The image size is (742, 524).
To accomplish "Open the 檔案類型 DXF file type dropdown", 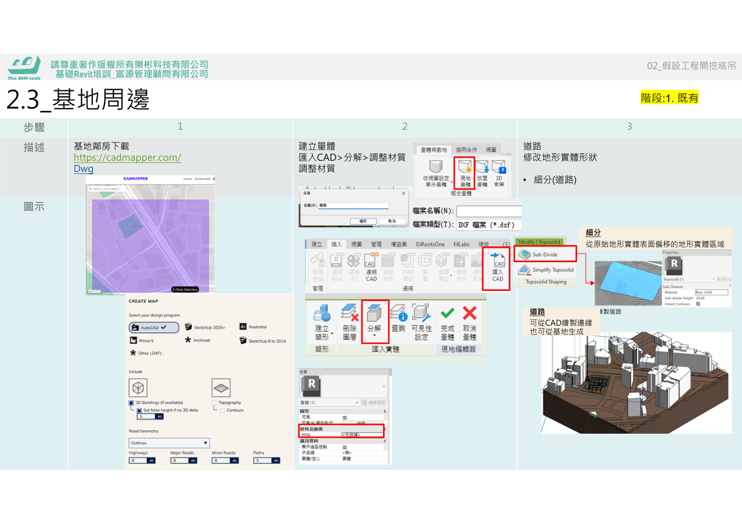I will coord(489,224).
